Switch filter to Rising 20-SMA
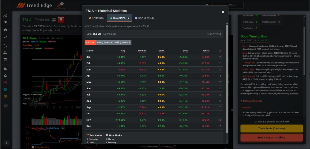The width and height of the screenshot is (310, 149). pos(104,42)
